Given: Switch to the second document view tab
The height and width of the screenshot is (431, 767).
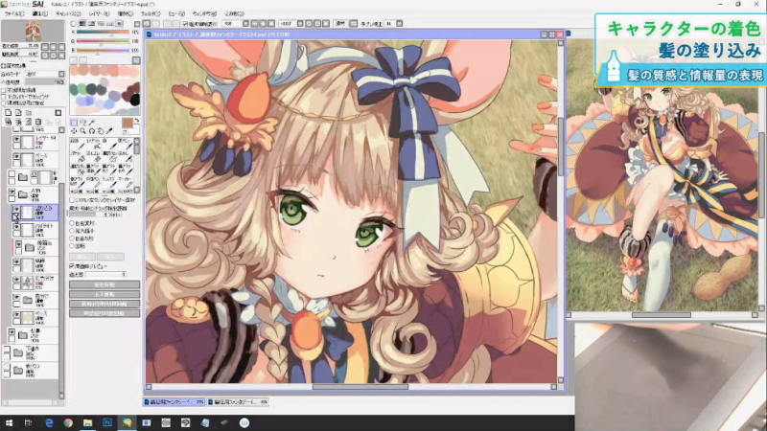Looking at the screenshot, I should pos(238,401).
